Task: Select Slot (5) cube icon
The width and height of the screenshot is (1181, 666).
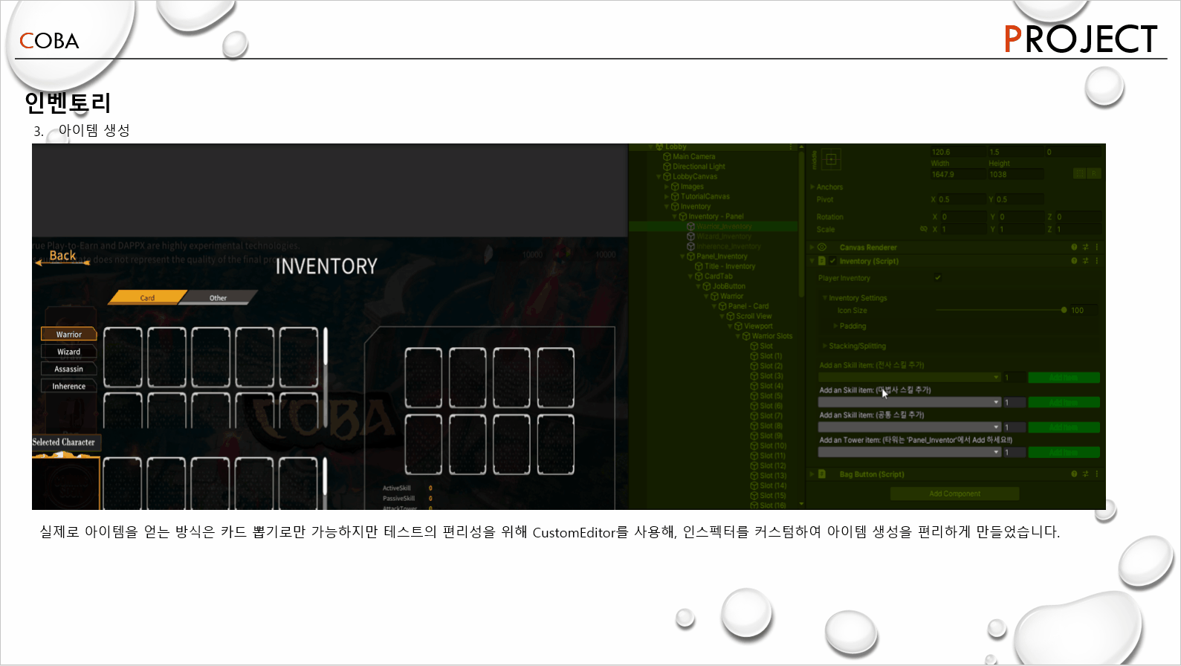Action: pos(754,396)
